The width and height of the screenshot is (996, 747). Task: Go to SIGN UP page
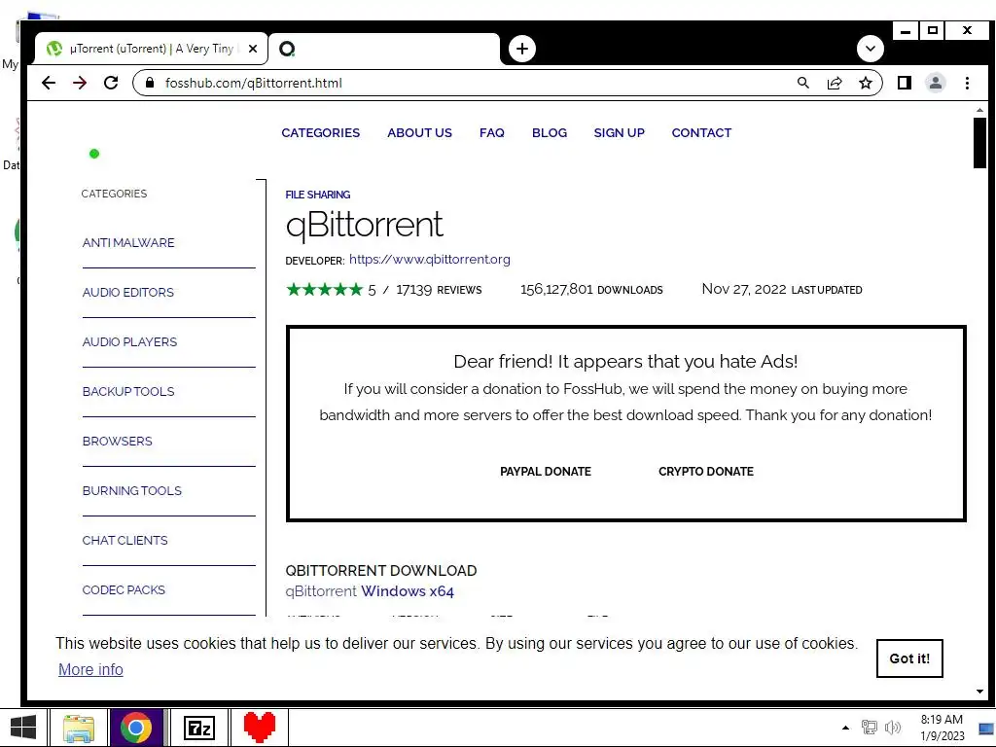tap(620, 132)
